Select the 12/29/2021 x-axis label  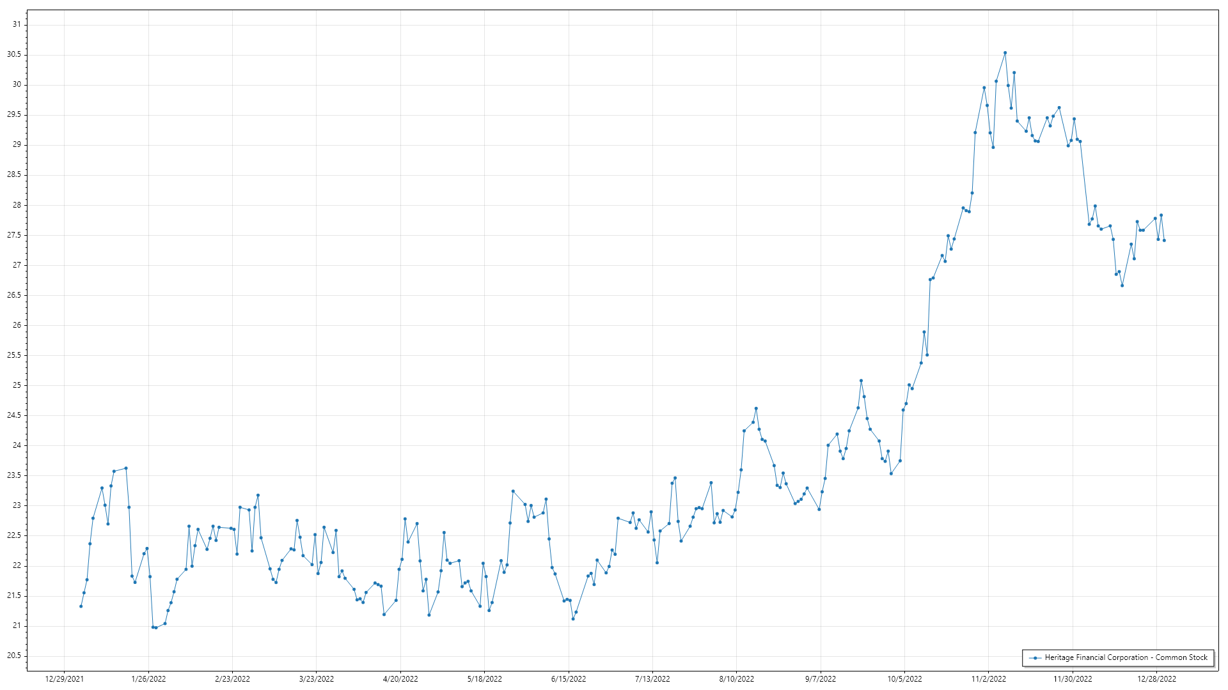[64, 678]
